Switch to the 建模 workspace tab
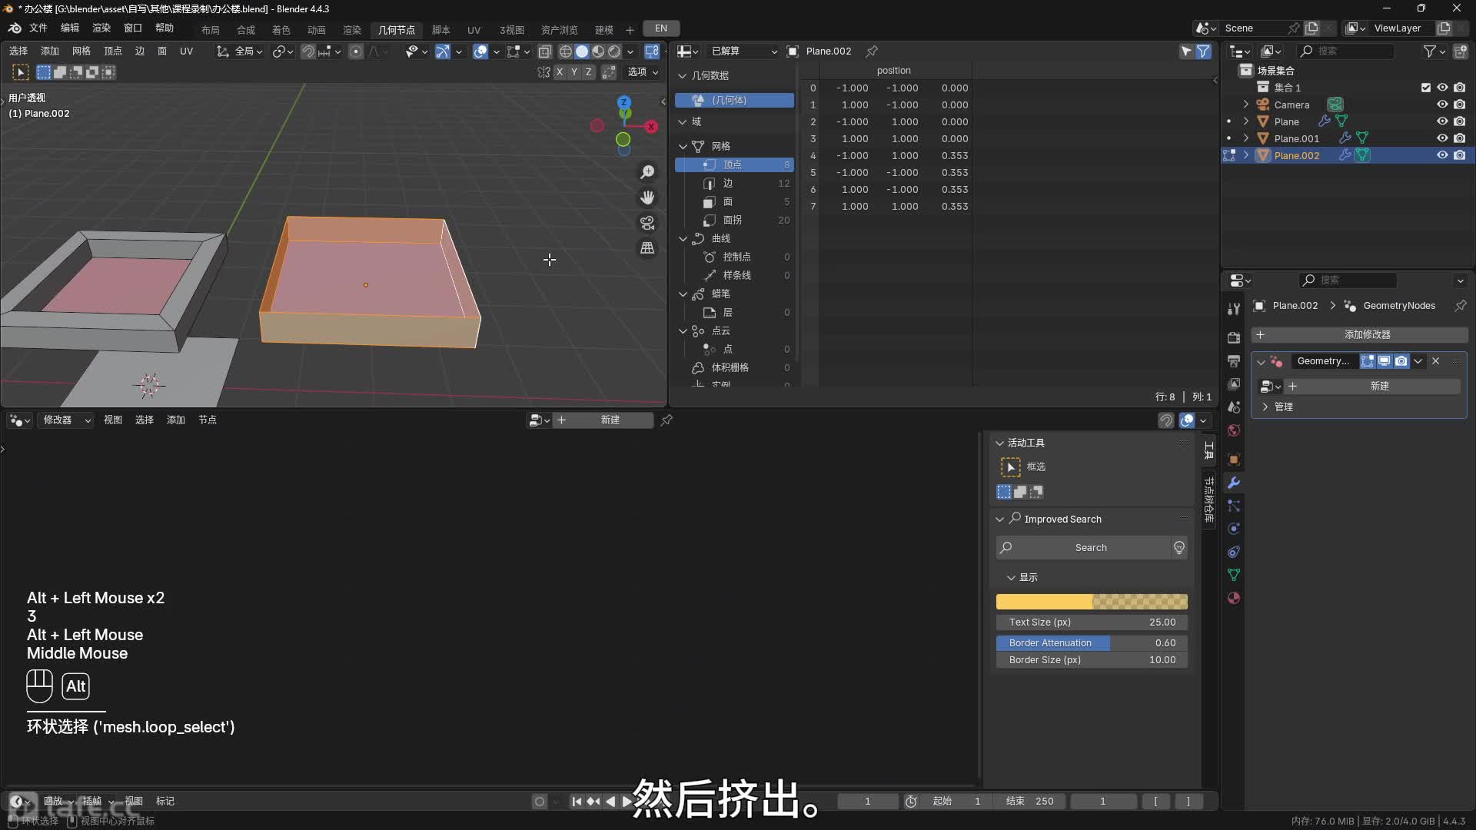The image size is (1476, 830). click(604, 30)
